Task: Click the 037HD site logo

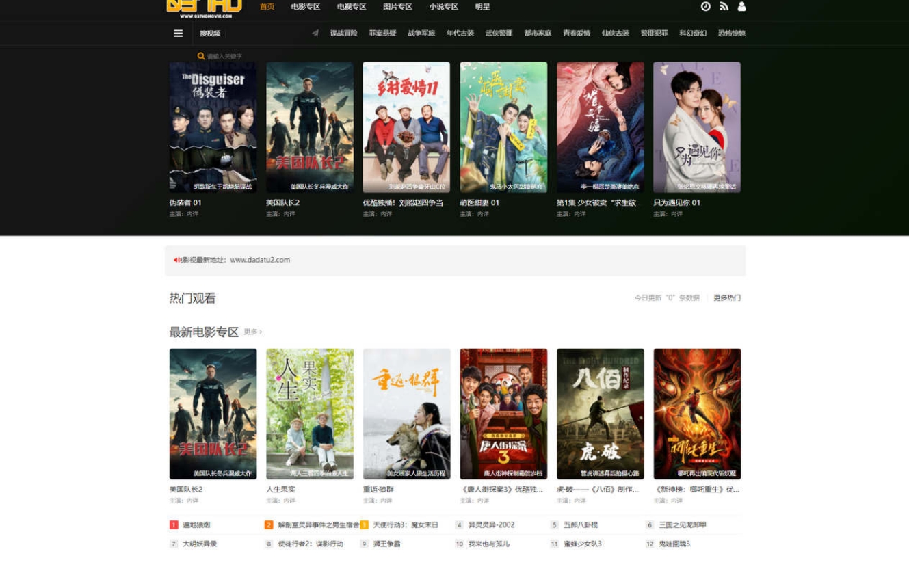Action: 204,8
